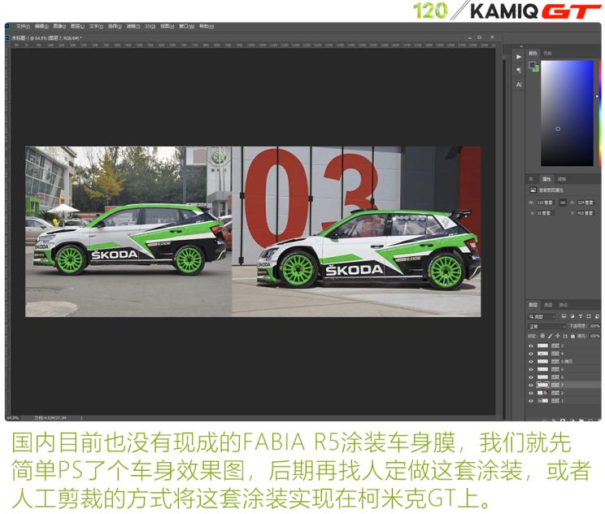605x514 pixels.
Task: Click the Y position field in Properties
Action: (585, 213)
